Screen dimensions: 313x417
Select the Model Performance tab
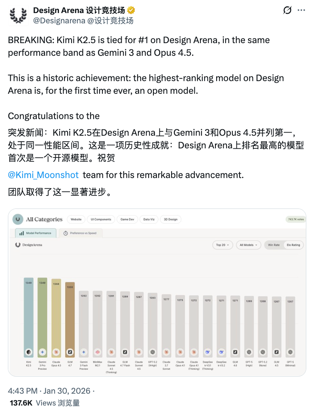click(36, 233)
